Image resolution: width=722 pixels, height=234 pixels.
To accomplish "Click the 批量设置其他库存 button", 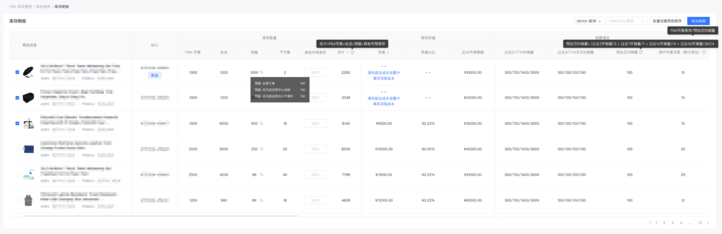I will click(x=667, y=21).
